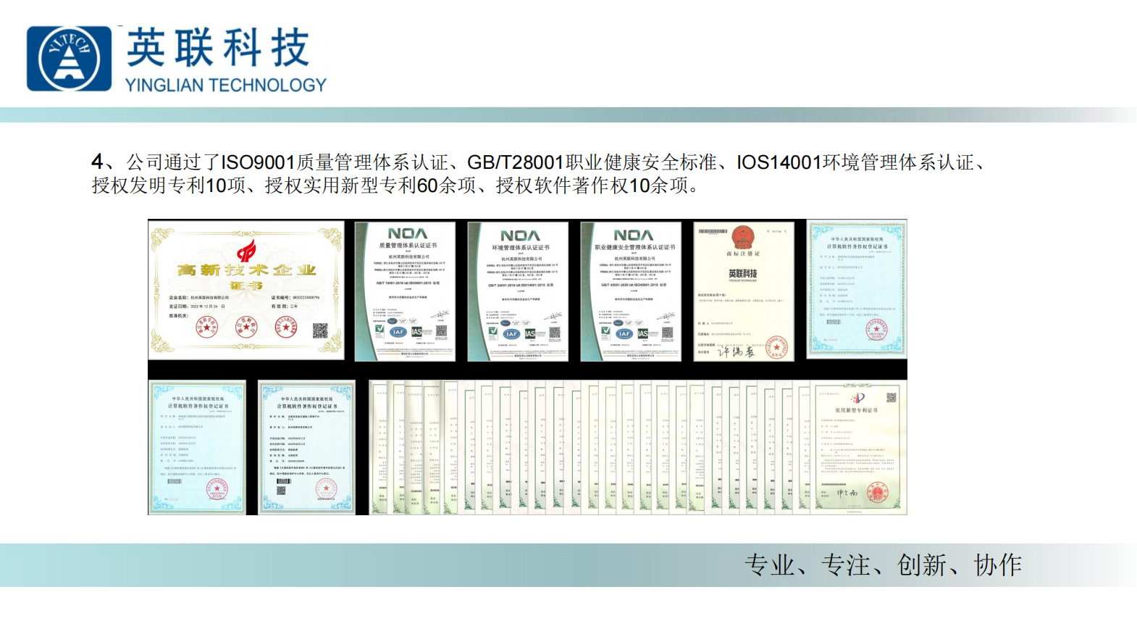Screen dimensions: 1137x629
Task: Click the footer slogan 专业、专注、创新、协作
Action: (883, 565)
